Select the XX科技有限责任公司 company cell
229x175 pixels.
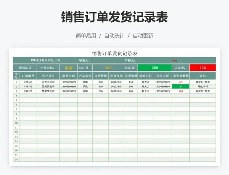click(45, 60)
